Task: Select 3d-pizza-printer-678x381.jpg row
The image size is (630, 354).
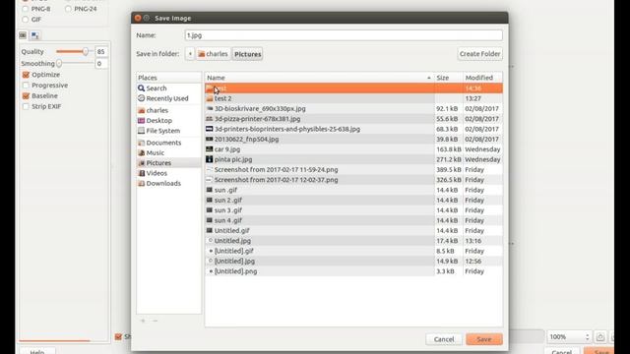Action: click(x=353, y=119)
